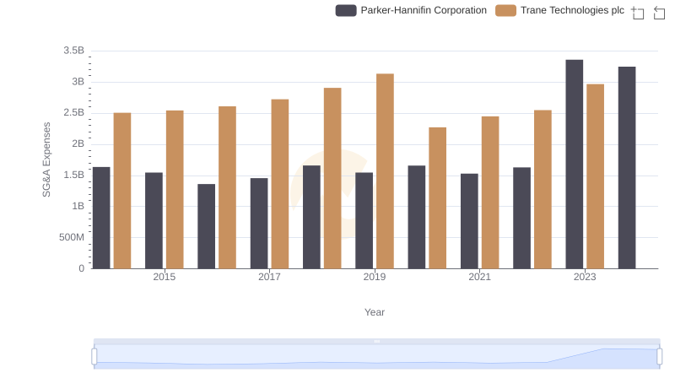The image size is (675, 389).
Task: Select Trane's orange bar for 2016
Action: tap(227, 187)
